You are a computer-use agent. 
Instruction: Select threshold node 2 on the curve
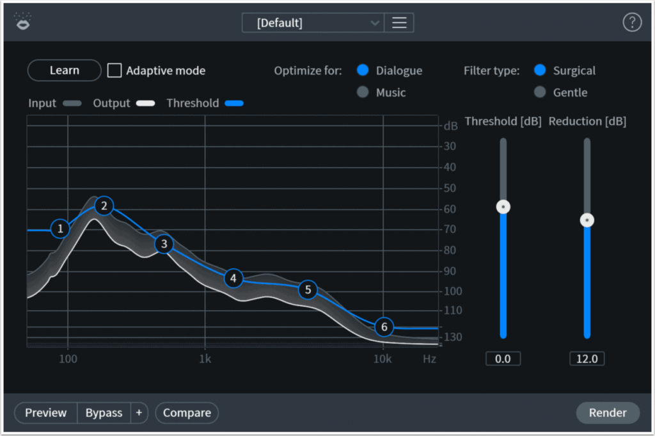pos(104,206)
